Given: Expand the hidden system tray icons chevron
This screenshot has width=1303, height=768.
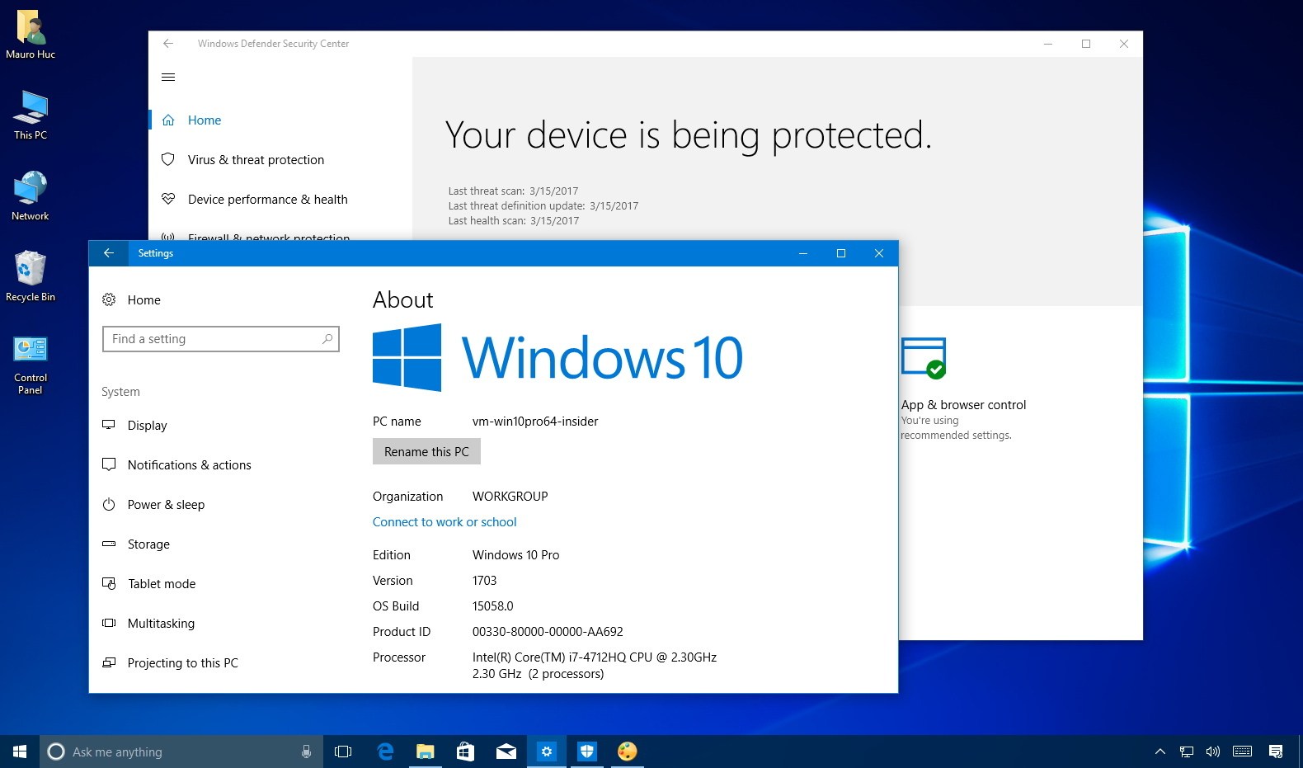Looking at the screenshot, I should point(1160,752).
